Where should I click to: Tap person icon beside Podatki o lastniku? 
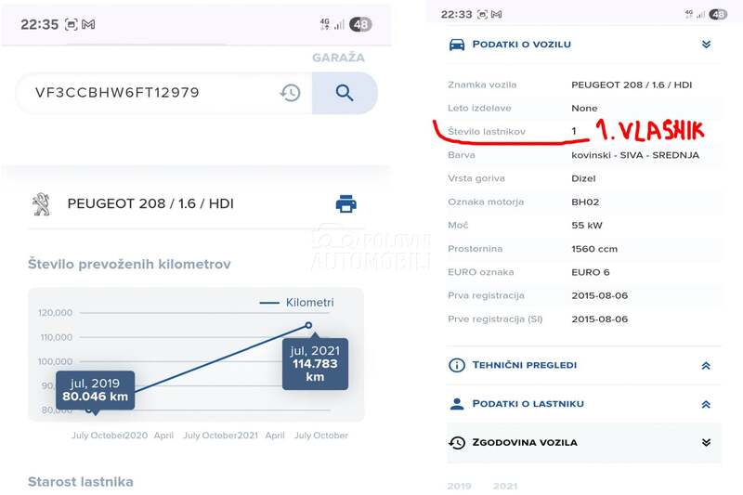point(457,404)
